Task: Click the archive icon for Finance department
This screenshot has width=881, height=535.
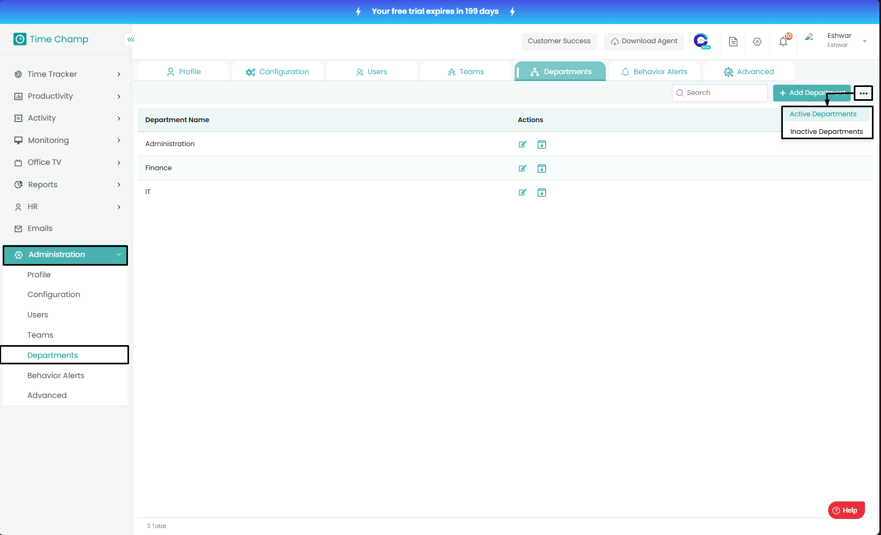Action: (x=541, y=169)
